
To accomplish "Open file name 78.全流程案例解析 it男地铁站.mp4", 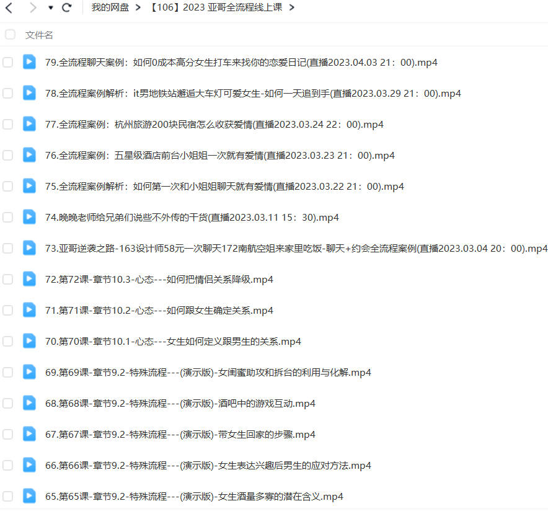I will [253, 94].
